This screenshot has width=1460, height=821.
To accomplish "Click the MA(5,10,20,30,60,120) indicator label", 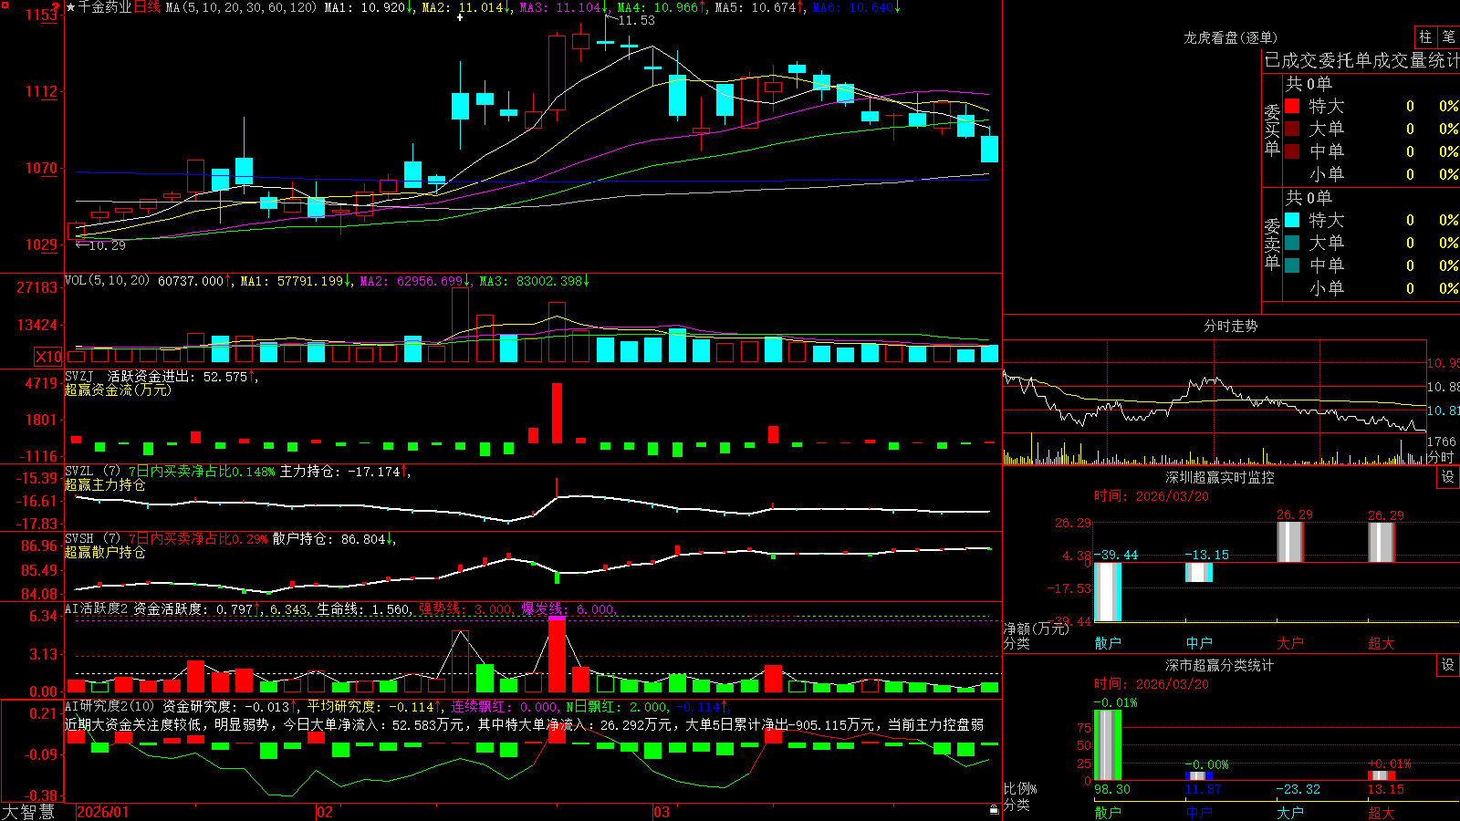I will click(x=241, y=7).
